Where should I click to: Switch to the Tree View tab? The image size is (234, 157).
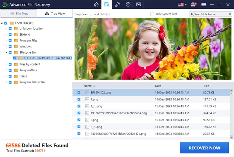point(55,13)
